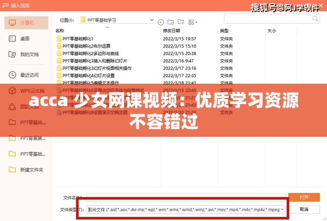327x221 pixels.
Task: Click the 打开 button
Action: point(304,197)
